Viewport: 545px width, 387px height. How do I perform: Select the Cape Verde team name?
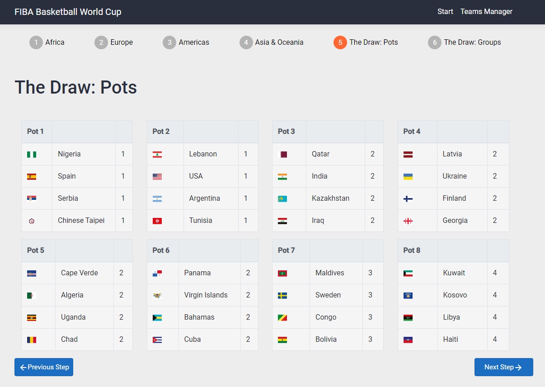click(79, 273)
